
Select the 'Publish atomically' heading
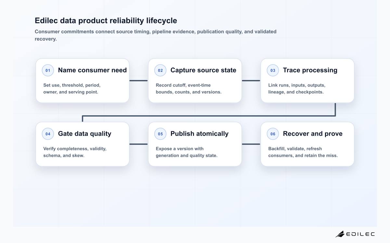[x=200, y=134]
